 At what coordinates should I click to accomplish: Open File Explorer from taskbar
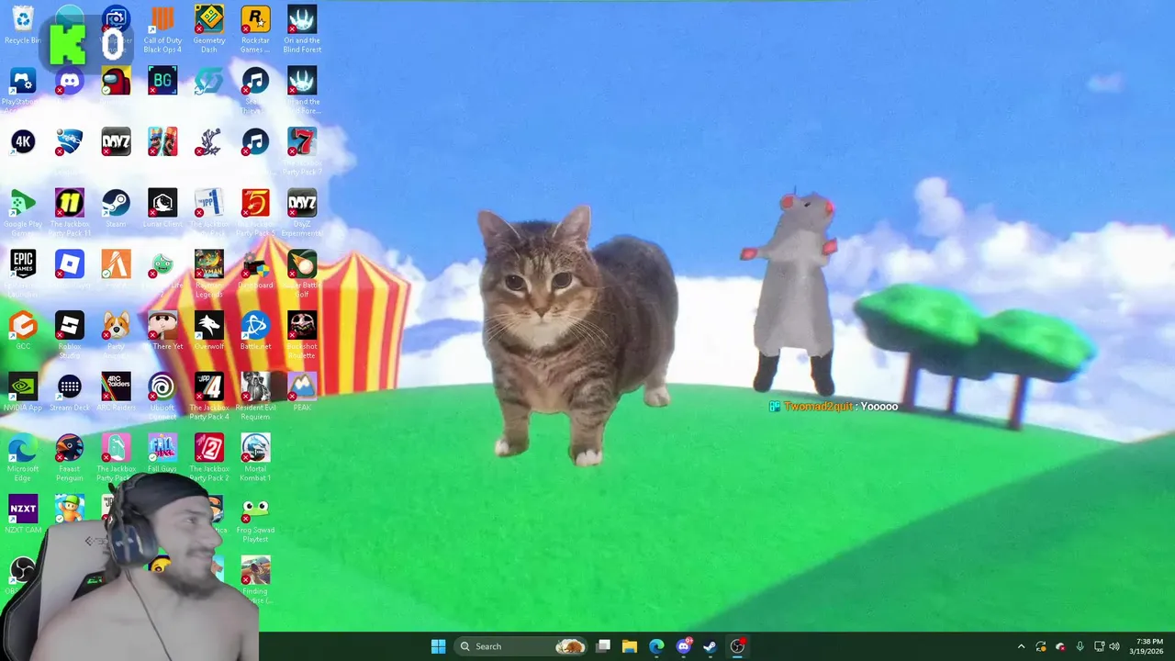(630, 646)
